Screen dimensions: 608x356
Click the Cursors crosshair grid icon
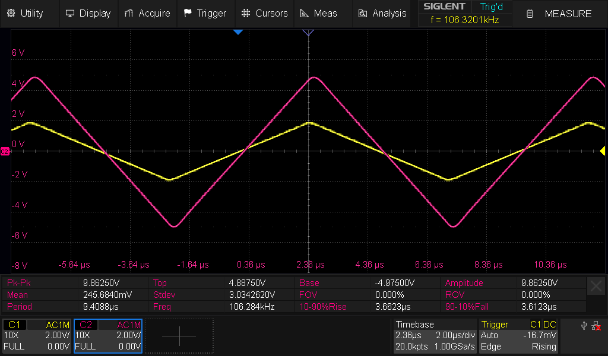coord(246,13)
